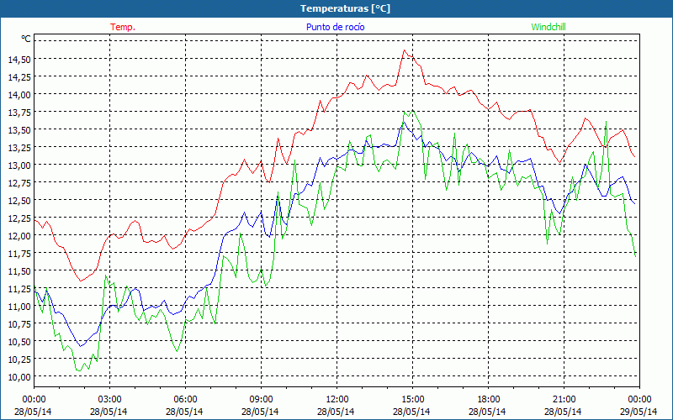Select the 11,75 y-axis value

coord(19,254)
